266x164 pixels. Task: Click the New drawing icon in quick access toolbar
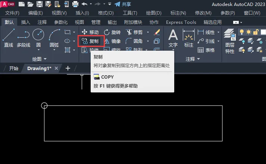[x=22, y=4]
